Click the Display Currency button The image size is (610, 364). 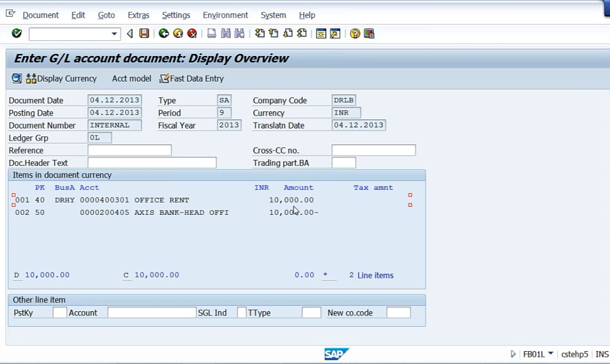point(61,78)
